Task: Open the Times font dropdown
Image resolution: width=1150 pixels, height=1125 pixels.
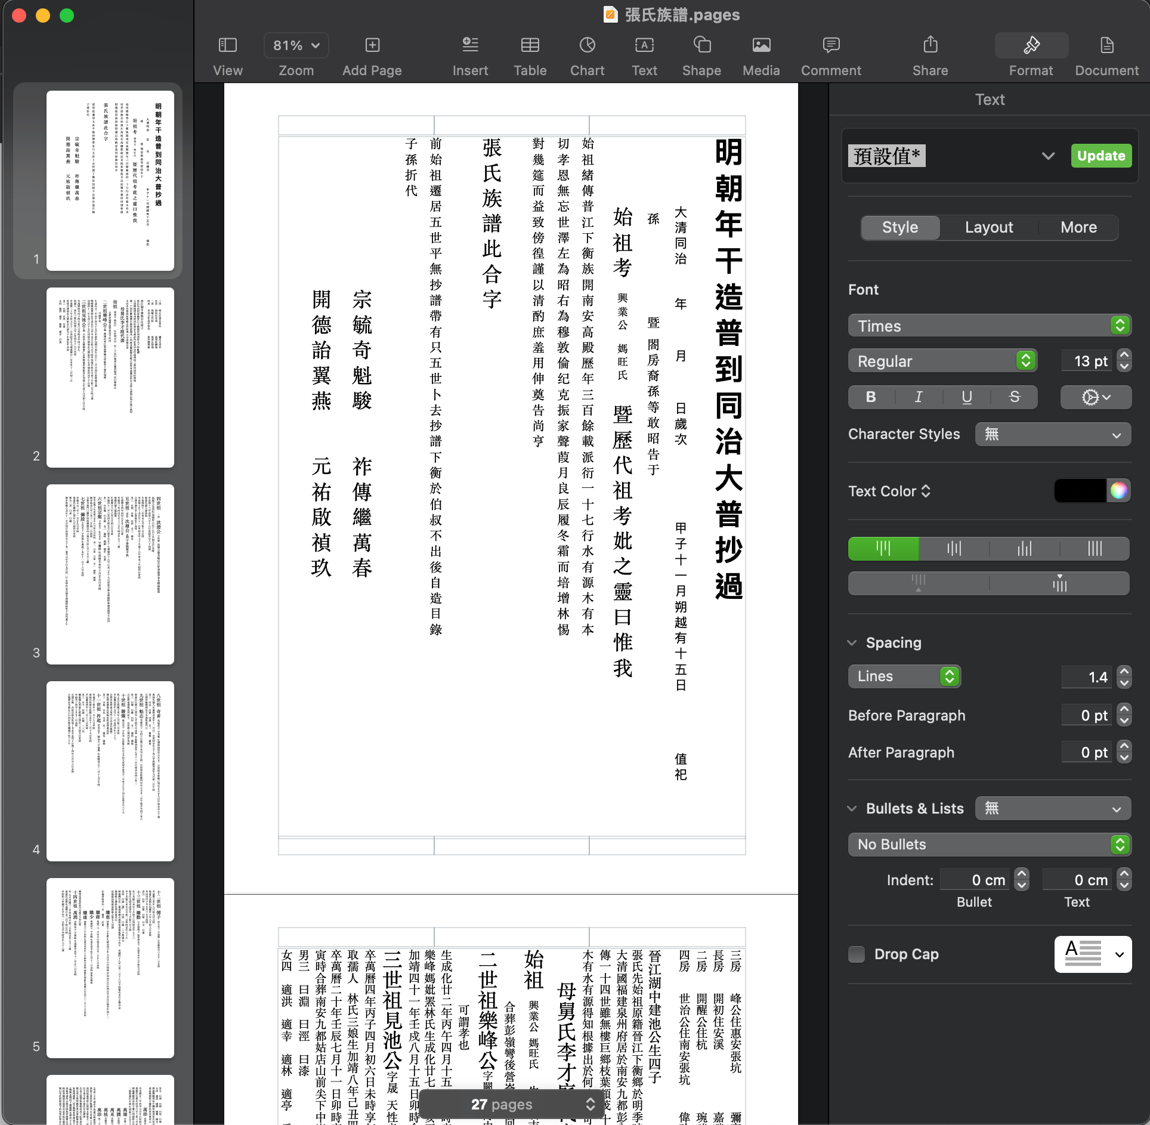Action: [989, 326]
